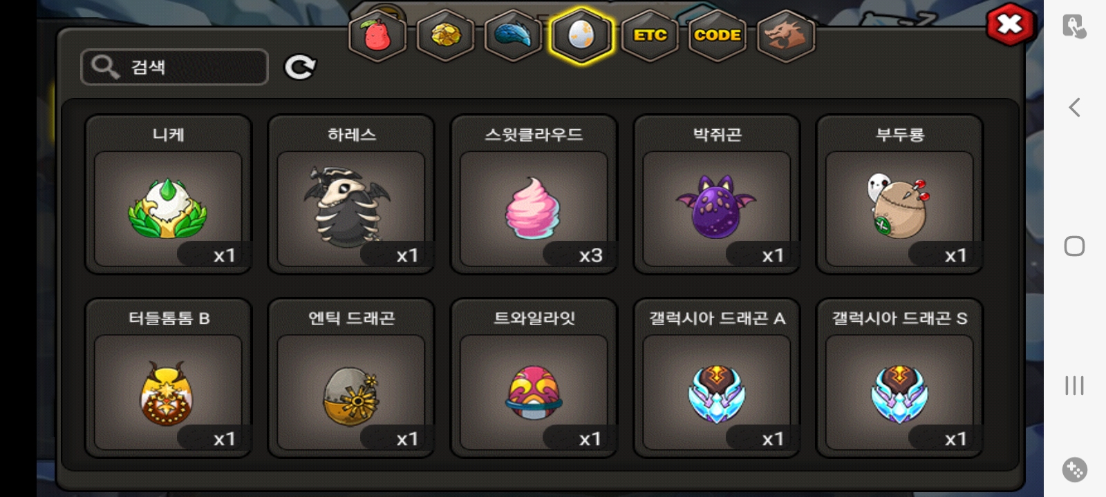Open the CODE tab

(x=718, y=35)
